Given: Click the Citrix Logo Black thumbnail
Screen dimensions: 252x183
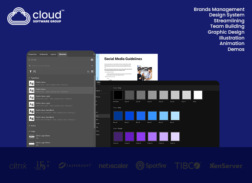Looking at the screenshot, I should coord(32,137).
